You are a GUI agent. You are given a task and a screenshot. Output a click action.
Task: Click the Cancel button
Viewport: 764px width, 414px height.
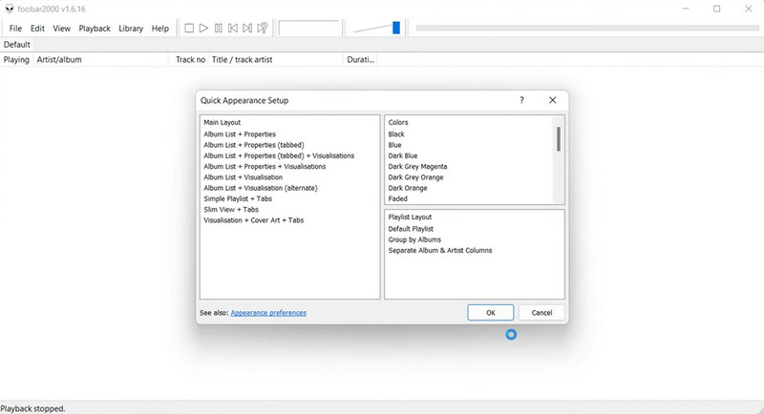click(541, 313)
